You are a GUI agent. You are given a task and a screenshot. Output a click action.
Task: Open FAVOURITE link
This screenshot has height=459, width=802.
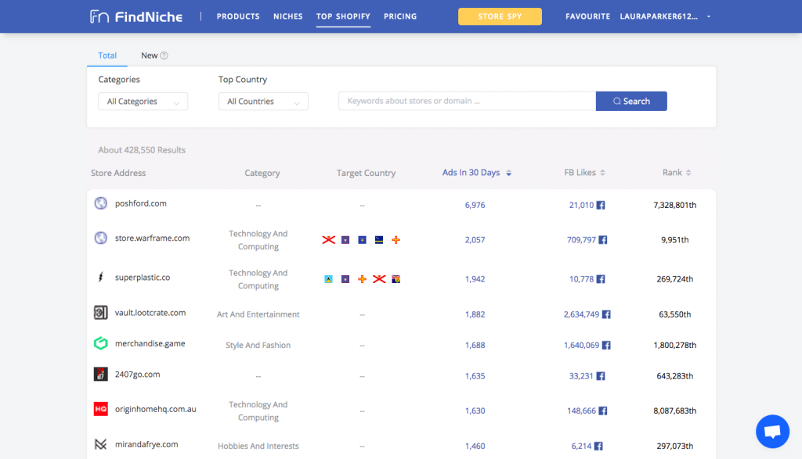click(x=587, y=16)
